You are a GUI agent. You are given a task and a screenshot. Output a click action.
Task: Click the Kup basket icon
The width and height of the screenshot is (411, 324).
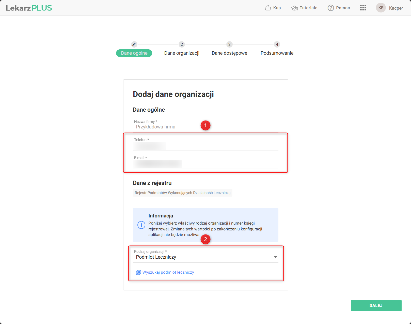point(268,8)
